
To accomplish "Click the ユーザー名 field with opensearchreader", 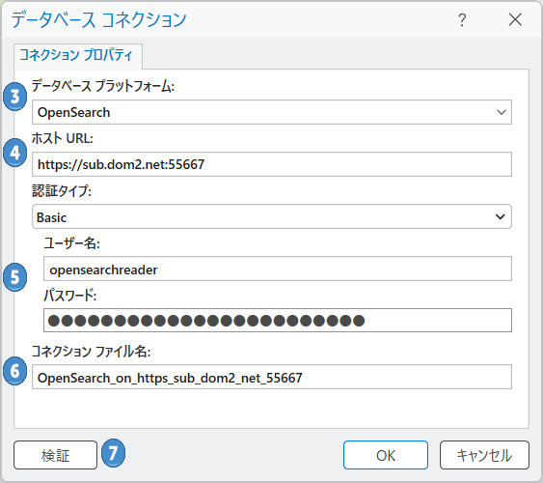I will click(278, 269).
